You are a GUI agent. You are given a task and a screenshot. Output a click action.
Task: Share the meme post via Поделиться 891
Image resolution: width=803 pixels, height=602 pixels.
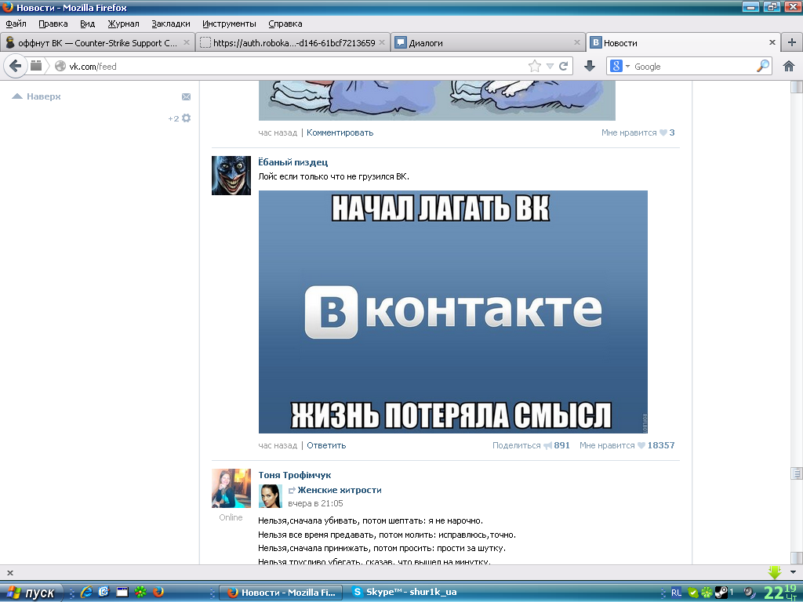(531, 445)
